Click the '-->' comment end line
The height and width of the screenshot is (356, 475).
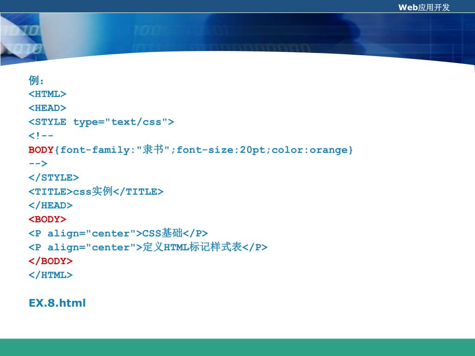(38, 164)
